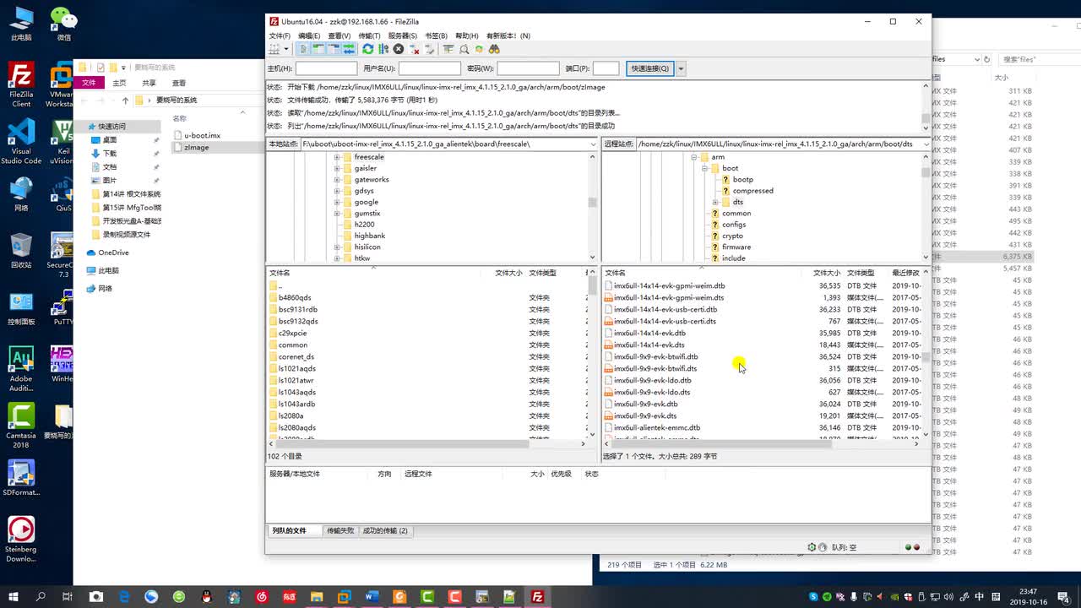Open FileZilla Client desktop icon
Image resolution: width=1081 pixels, height=608 pixels.
(21, 84)
